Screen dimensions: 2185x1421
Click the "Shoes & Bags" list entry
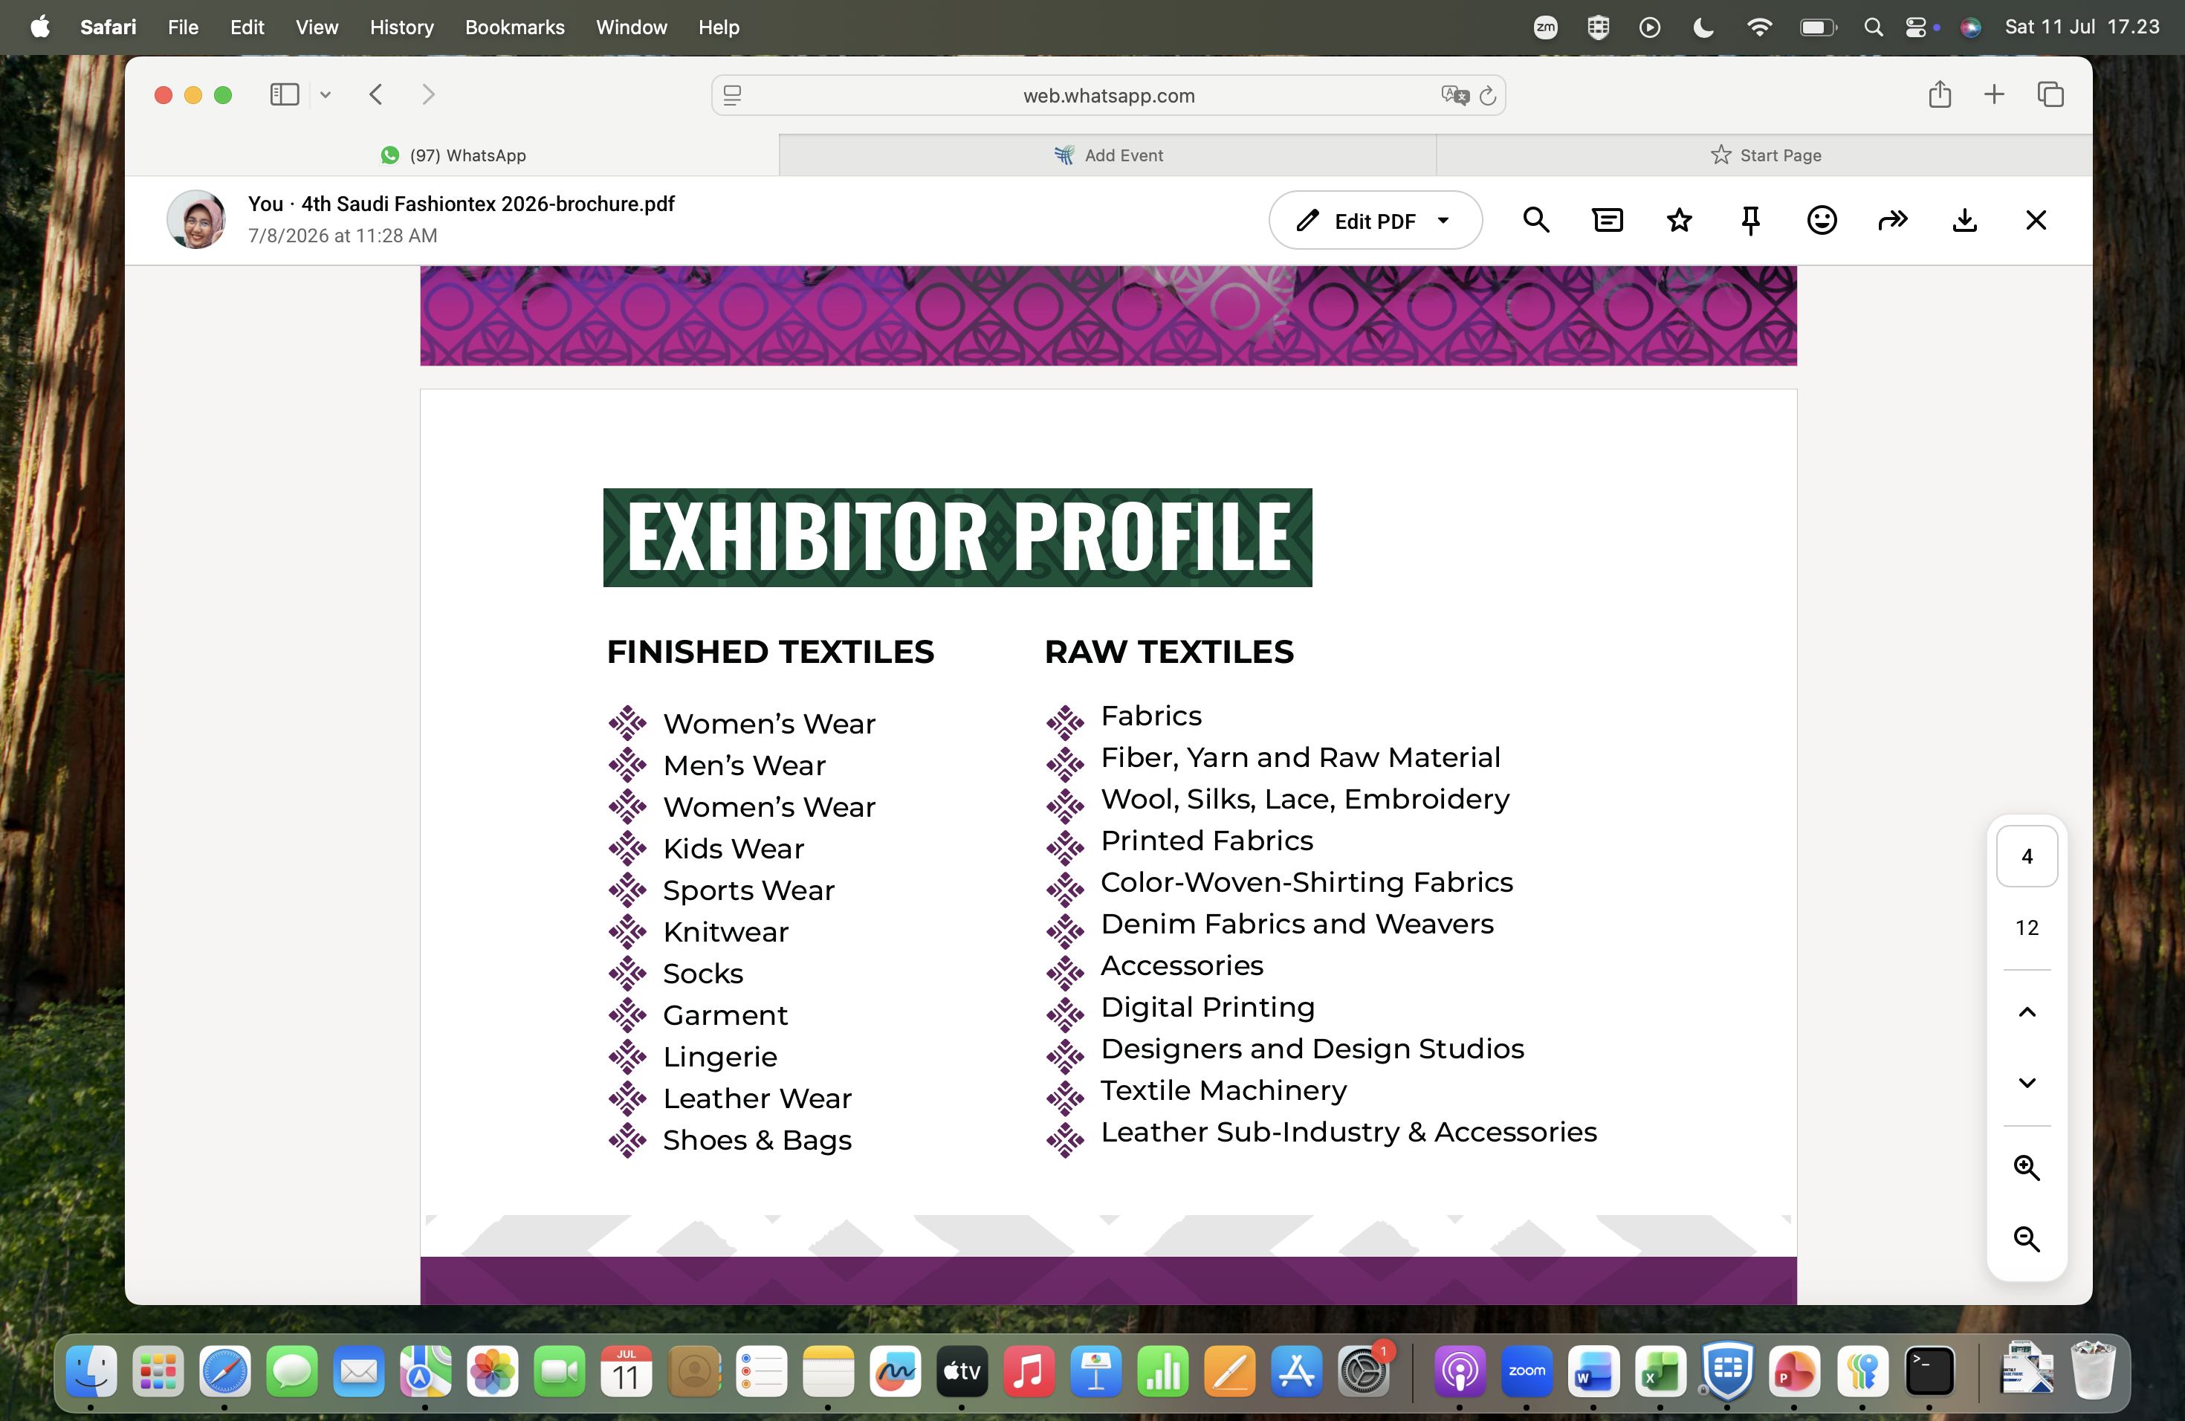click(757, 1141)
